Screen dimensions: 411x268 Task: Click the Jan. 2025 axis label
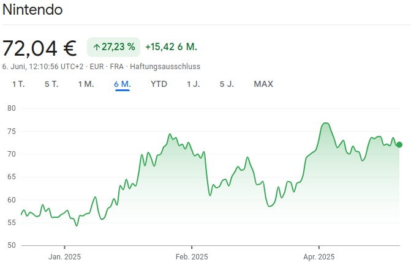pos(64,257)
